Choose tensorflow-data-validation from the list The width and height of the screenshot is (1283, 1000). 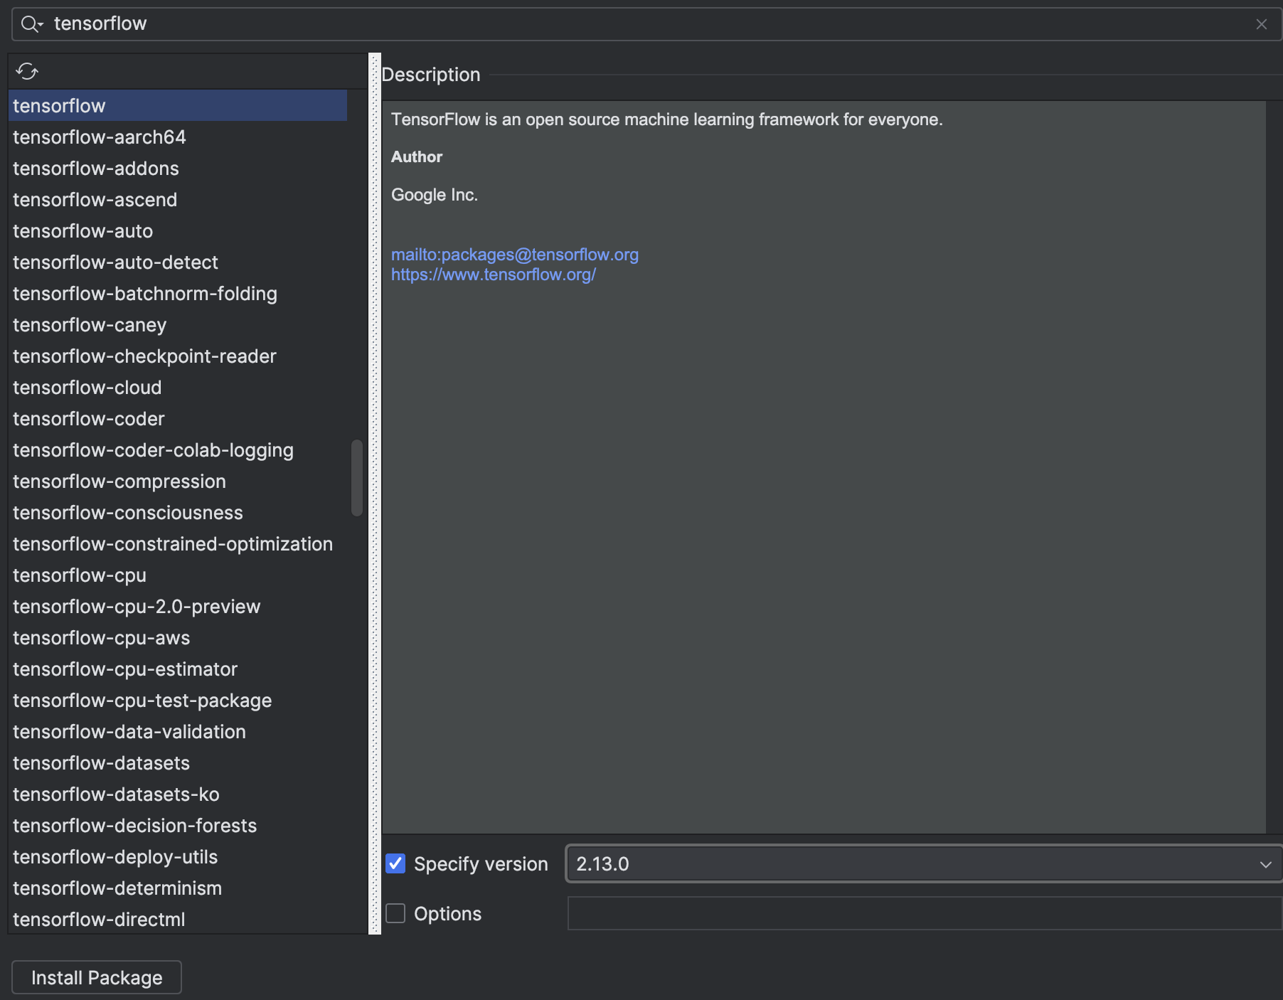click(x=178, y=731)
